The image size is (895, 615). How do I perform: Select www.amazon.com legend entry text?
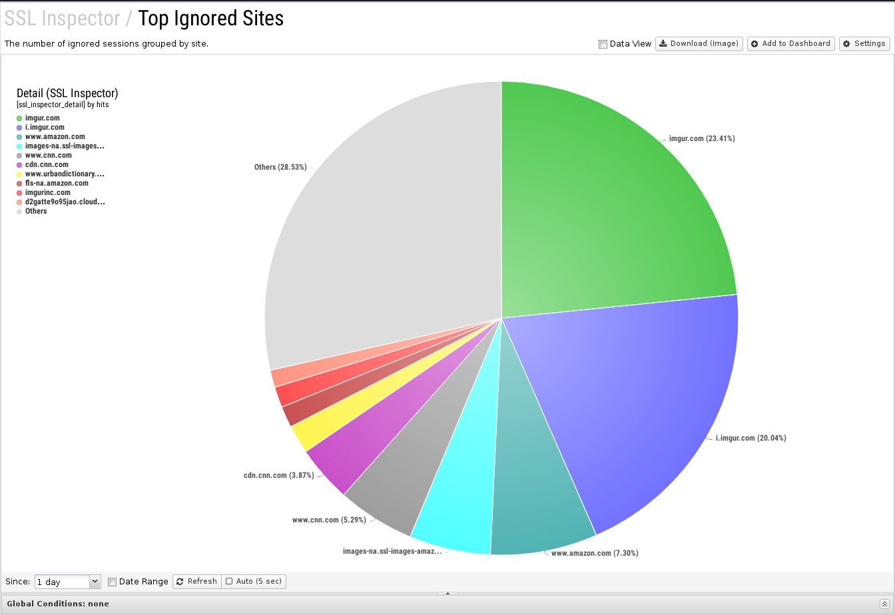[55, 136]
